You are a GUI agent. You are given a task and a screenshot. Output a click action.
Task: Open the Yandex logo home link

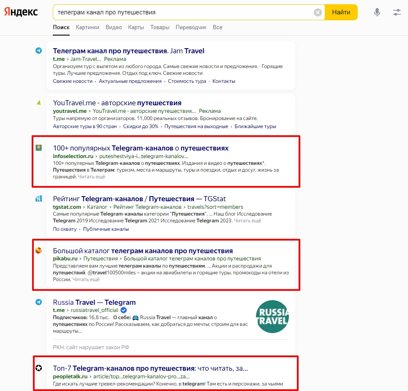21,12
